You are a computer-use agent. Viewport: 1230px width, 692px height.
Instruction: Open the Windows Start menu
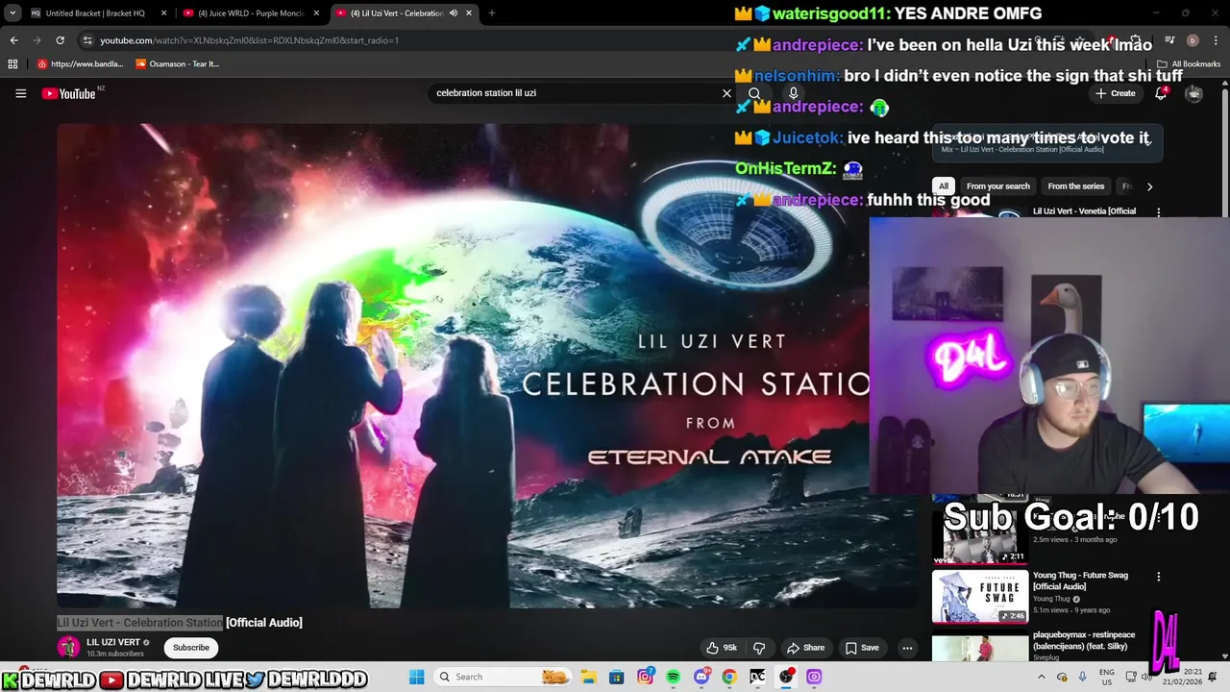pos(416,677)
